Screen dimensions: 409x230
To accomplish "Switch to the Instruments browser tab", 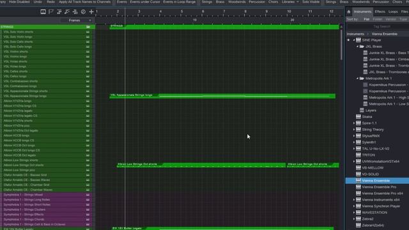I will 362,11.
